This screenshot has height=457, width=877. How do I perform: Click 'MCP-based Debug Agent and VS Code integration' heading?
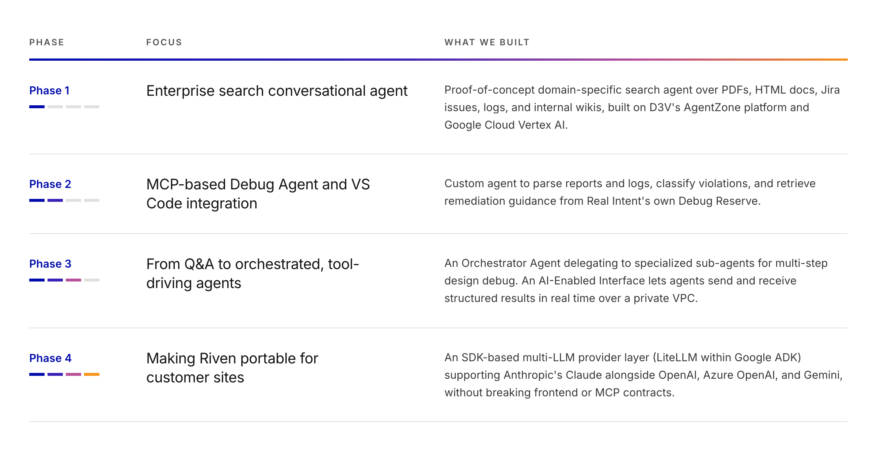click(x=258, y=194)
